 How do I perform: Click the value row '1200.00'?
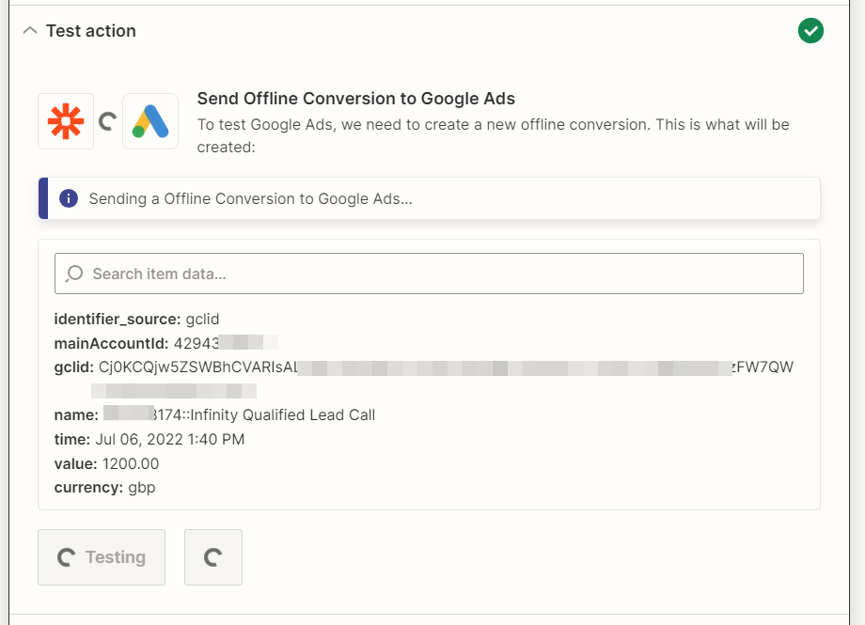coord(106,463)
